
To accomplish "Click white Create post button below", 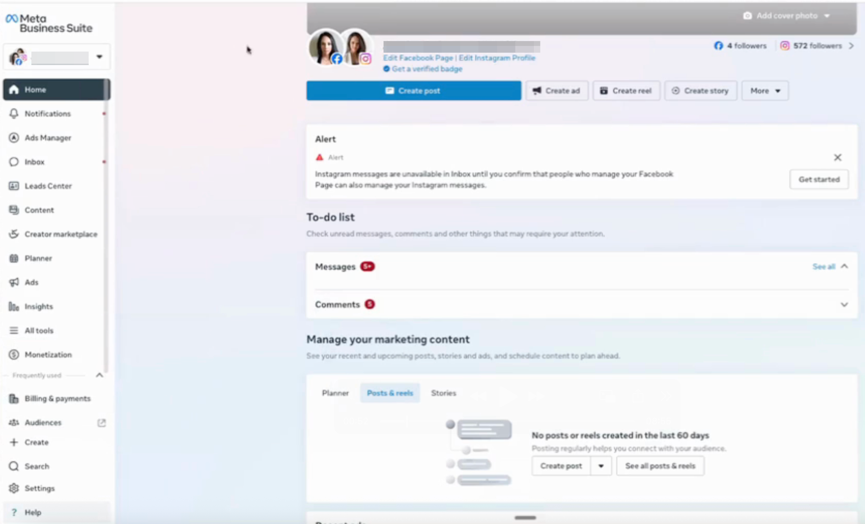I will coord(561,466).
